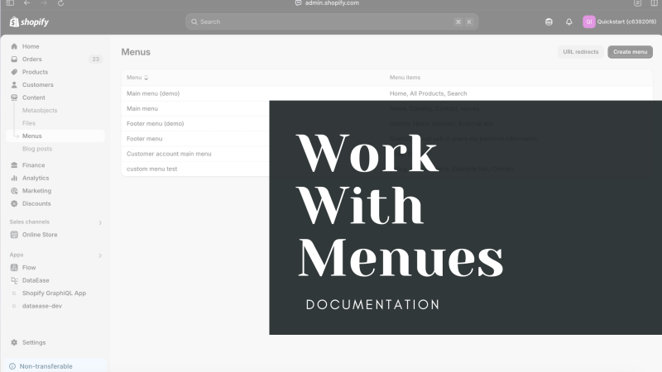Click the Finance bank icon
The image size is (662, 372).
tap(14, 165)
